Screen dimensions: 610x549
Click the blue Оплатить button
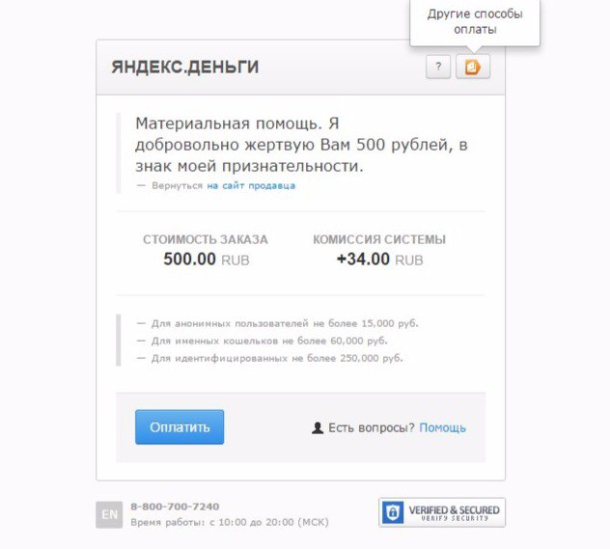click(x=180, y=426)
